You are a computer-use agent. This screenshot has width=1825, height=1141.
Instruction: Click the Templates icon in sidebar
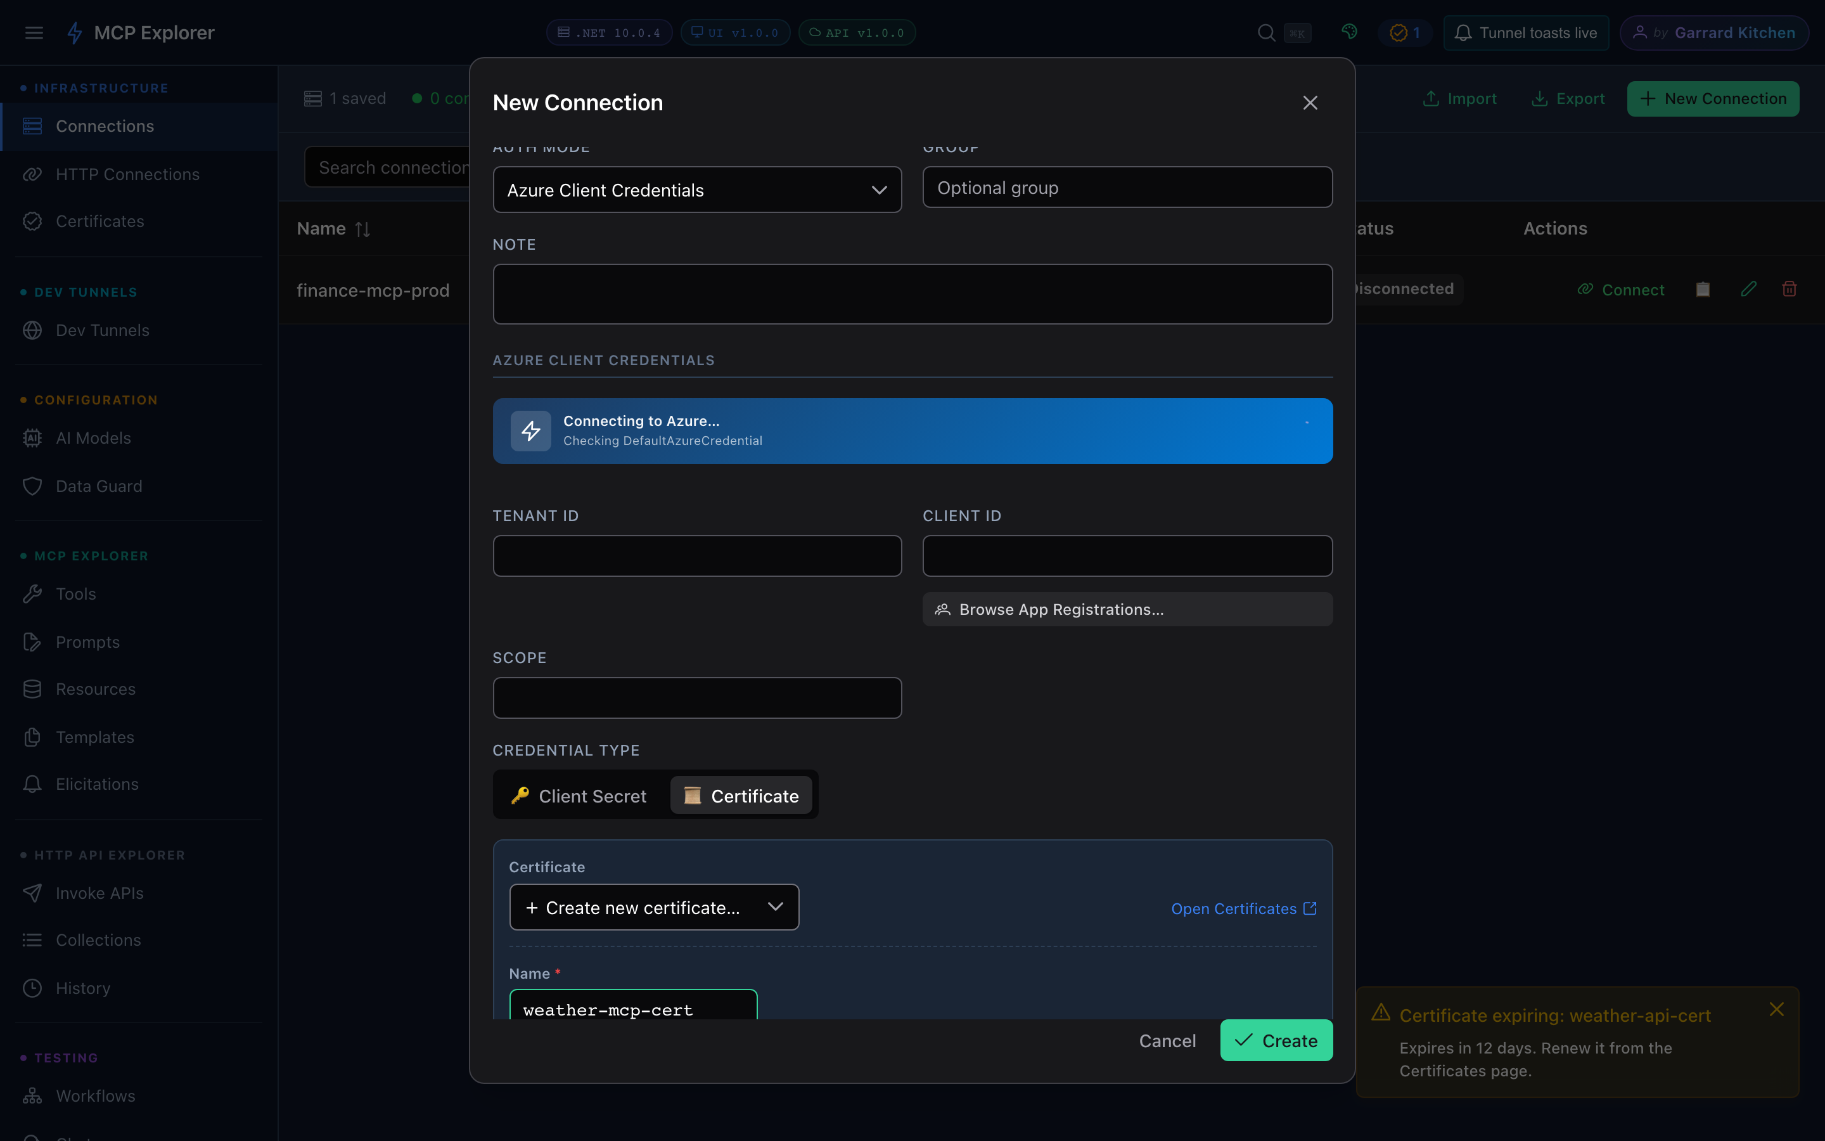tap(32, 737)
